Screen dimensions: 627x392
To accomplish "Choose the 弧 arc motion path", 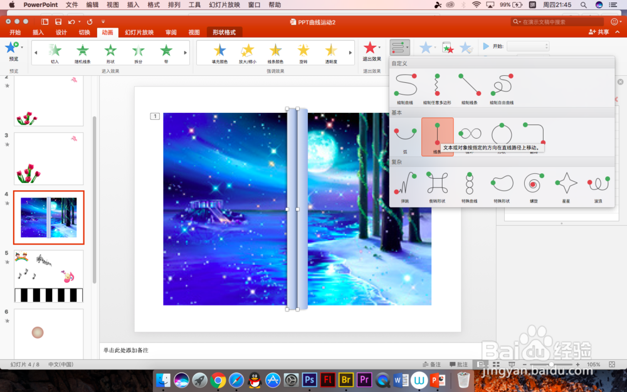I will click(x=405, y=137).
